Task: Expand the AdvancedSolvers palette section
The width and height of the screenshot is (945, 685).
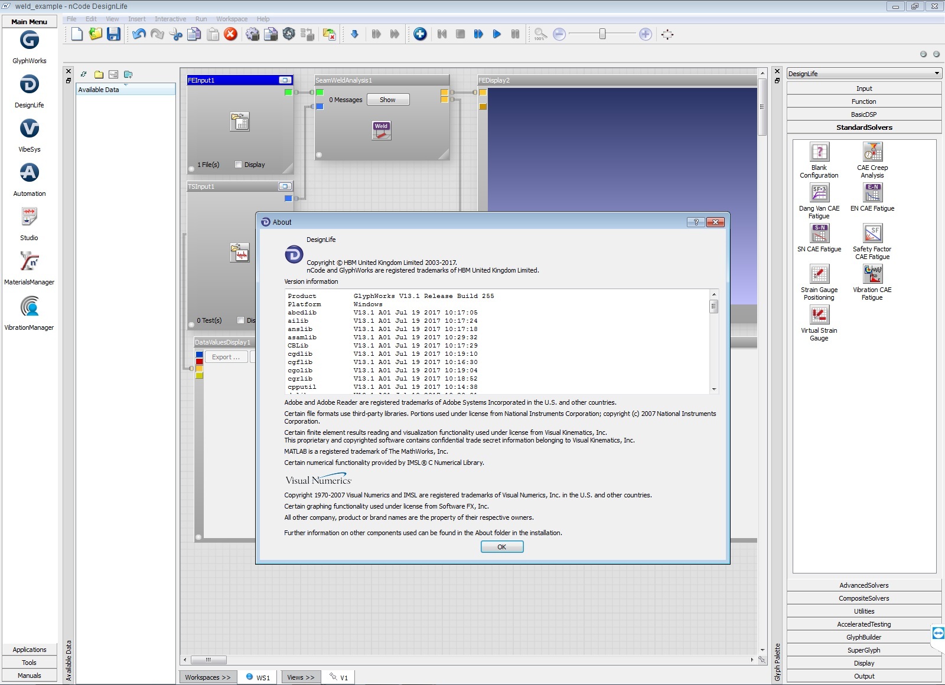Action: pyautogui.click(x=864, y=585)
